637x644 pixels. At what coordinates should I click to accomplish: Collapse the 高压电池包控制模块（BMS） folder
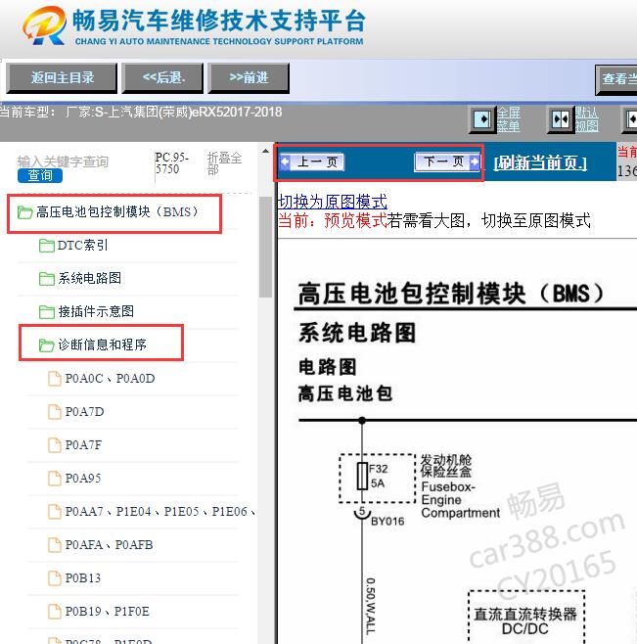coord(117,212)
